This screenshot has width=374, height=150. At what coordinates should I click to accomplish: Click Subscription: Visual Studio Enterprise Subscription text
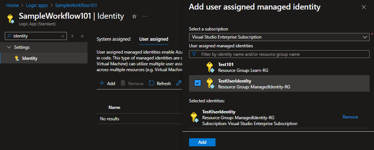[x=250, y=124]
